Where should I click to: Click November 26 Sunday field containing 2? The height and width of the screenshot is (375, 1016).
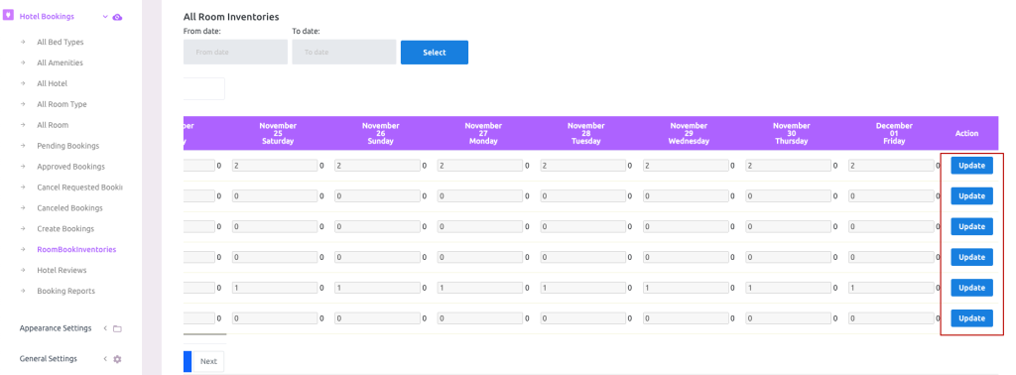coord(377,166)
